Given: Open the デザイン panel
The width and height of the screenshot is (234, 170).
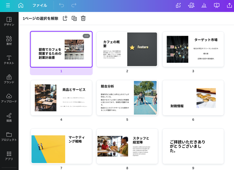Looking at the screenshot, I should [9, 22].
